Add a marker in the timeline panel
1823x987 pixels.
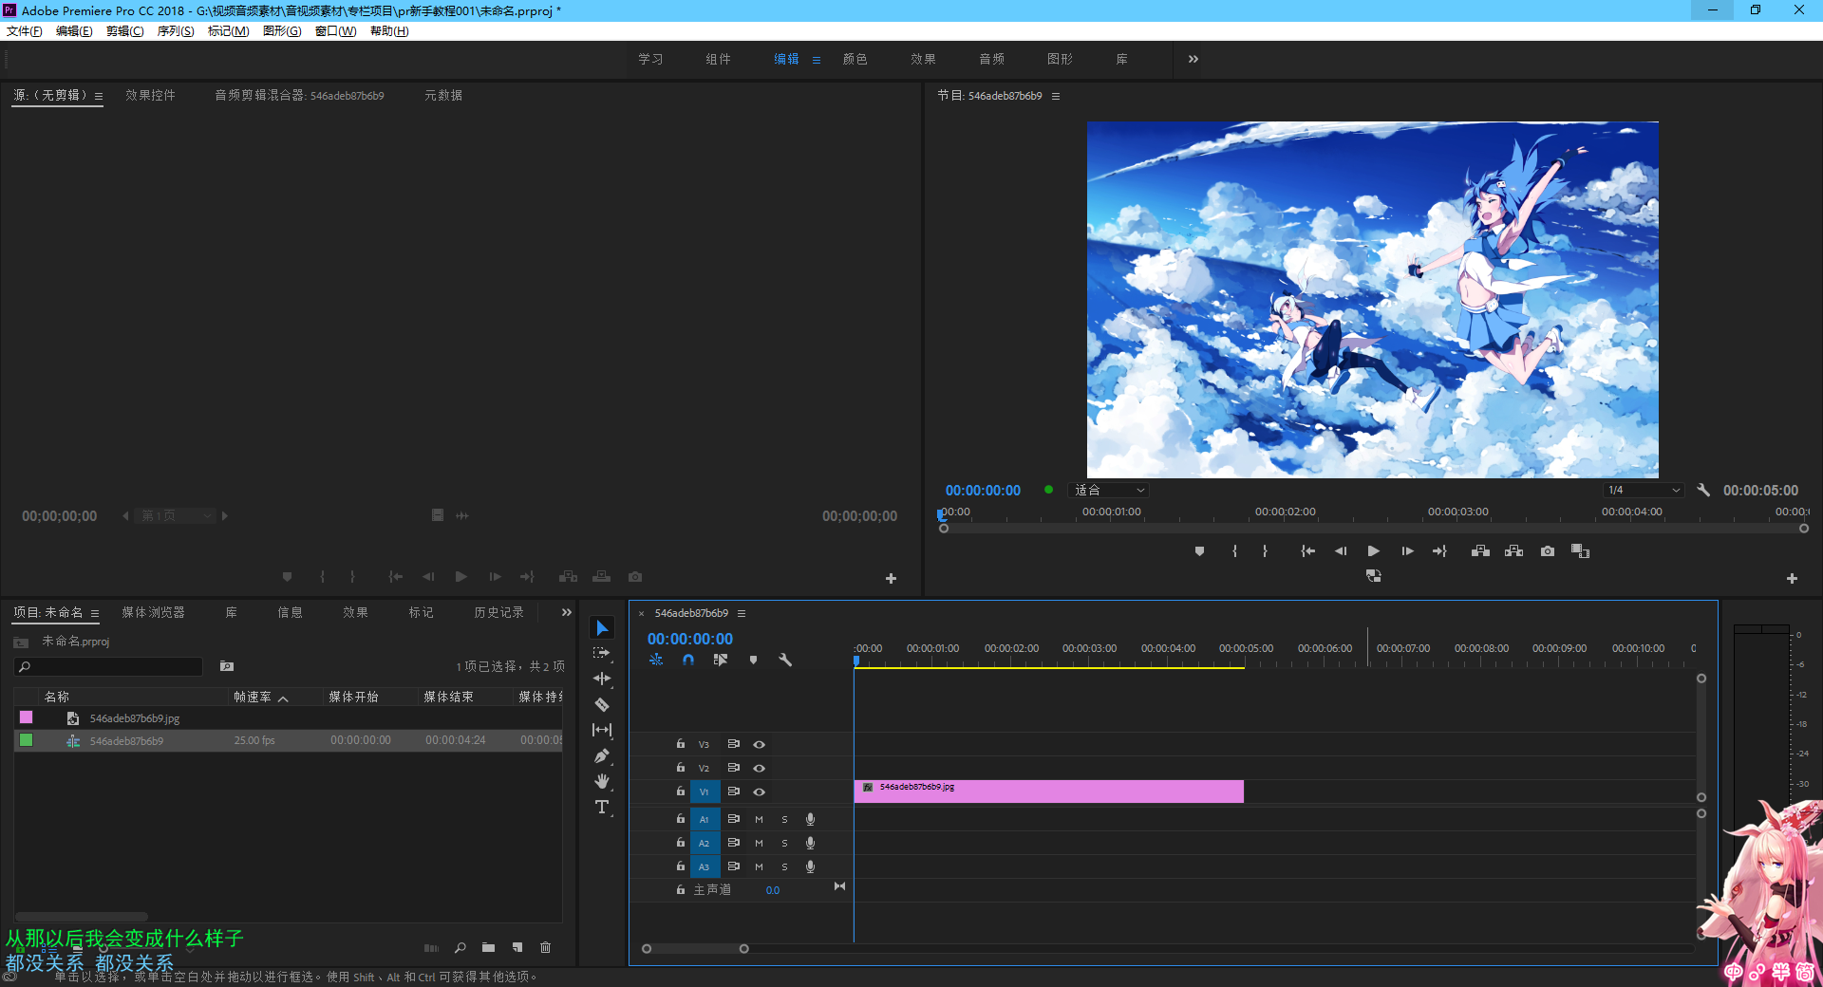click(x=753, y=660)
